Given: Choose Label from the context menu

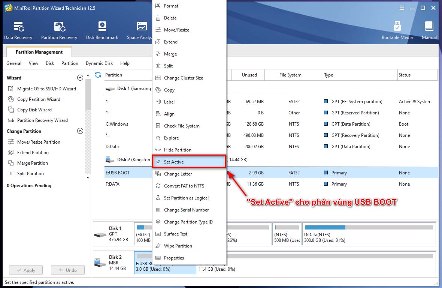Looking at the screenshot, I should [x=190, y=102].
